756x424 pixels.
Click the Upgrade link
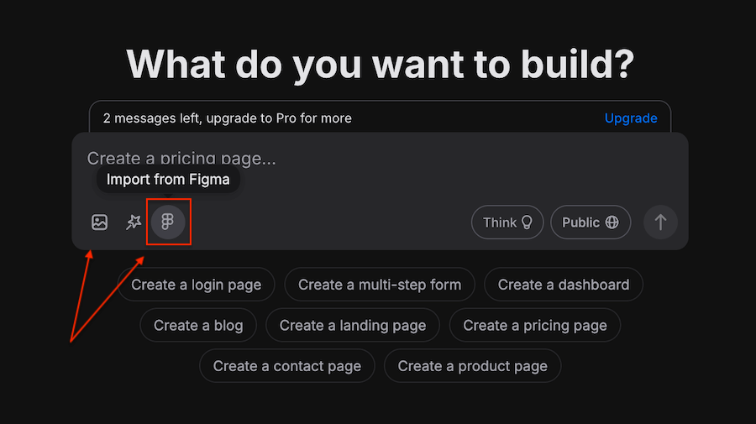pos(631,118)
